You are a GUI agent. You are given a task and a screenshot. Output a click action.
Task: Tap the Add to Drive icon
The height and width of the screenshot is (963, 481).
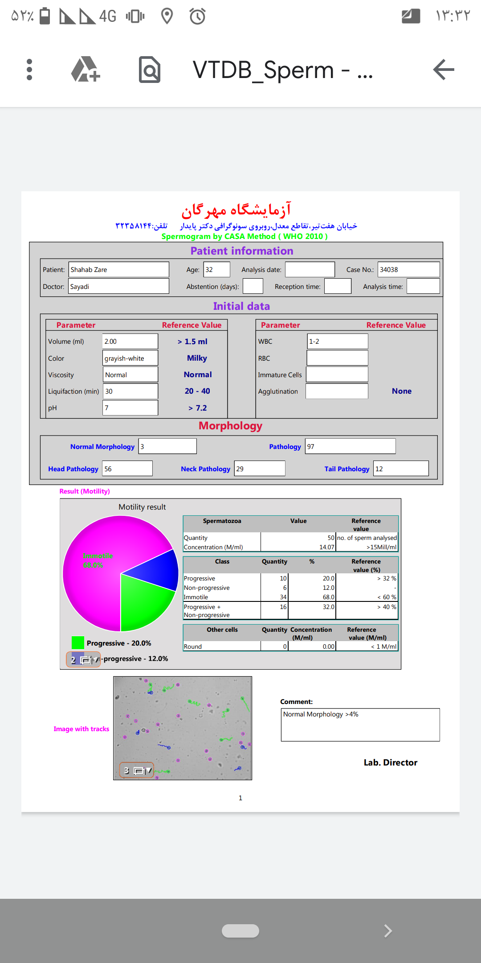click(x=86, y=70)
